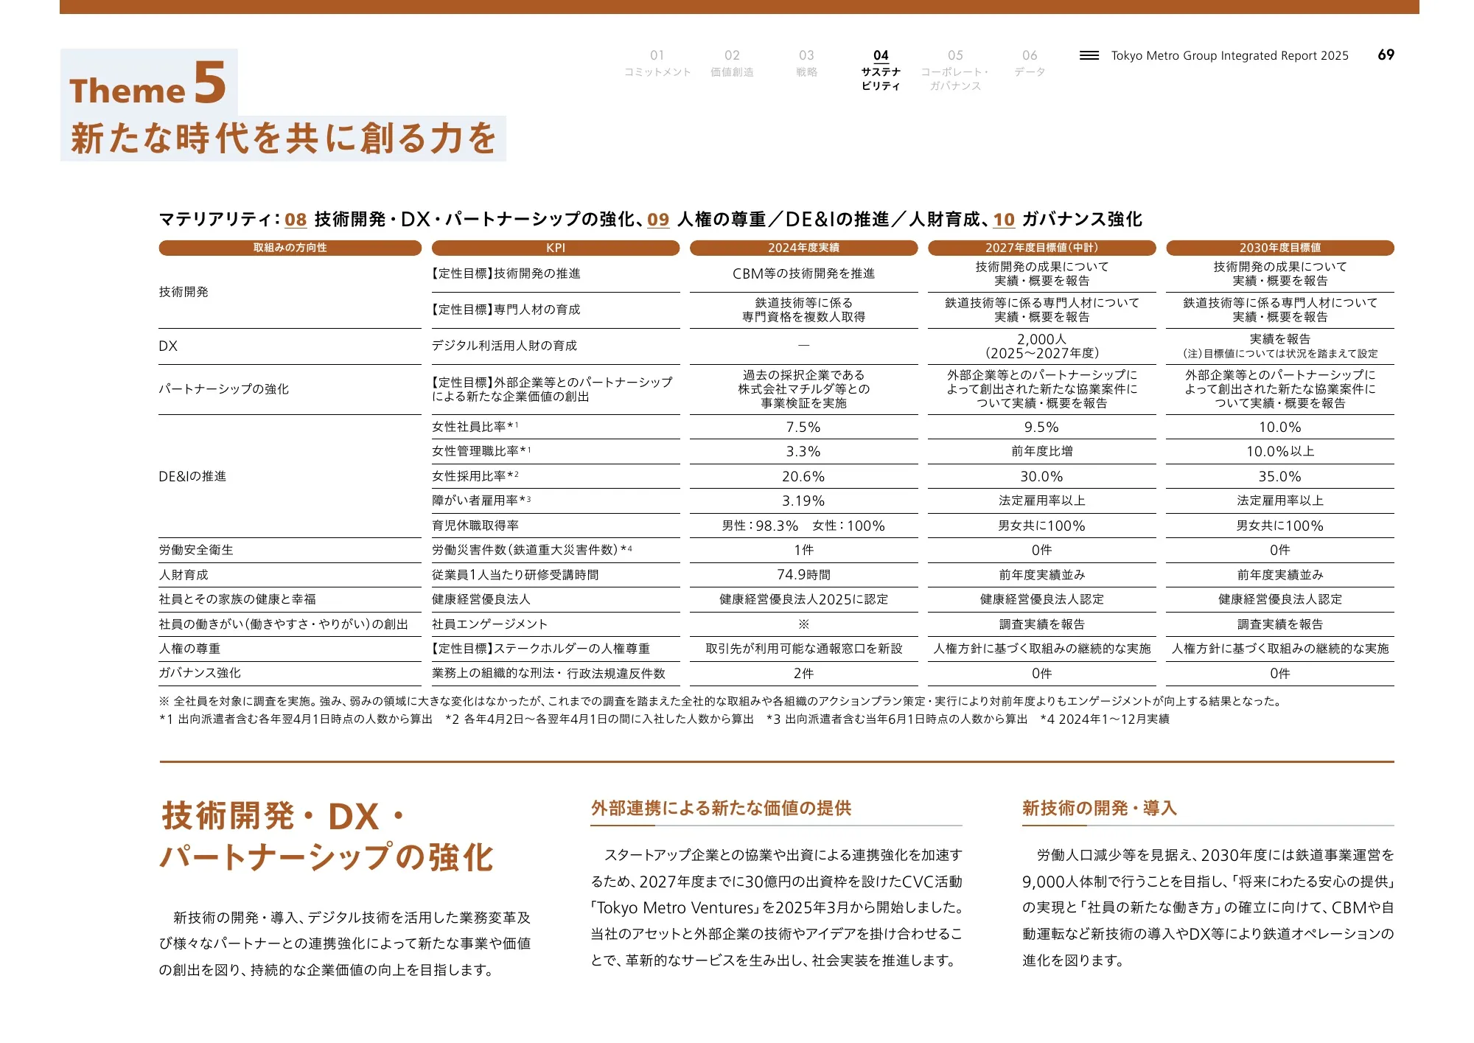
Task: Click the 10.0%以上 target cell
Action: pyautogui.click(x=1279, y=451)
